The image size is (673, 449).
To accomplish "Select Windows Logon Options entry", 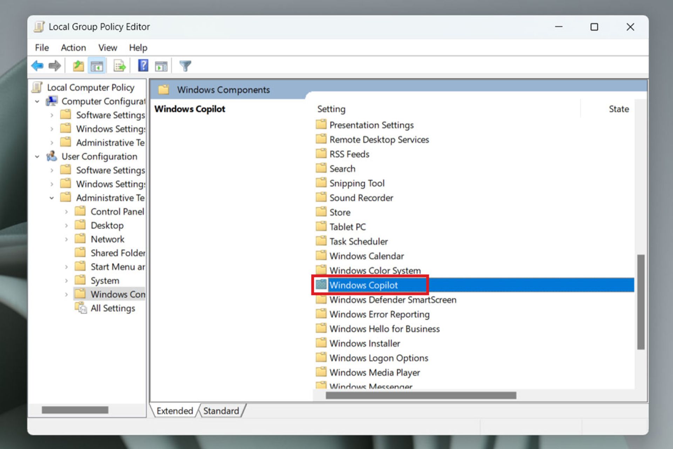I will tap(372, 358).
